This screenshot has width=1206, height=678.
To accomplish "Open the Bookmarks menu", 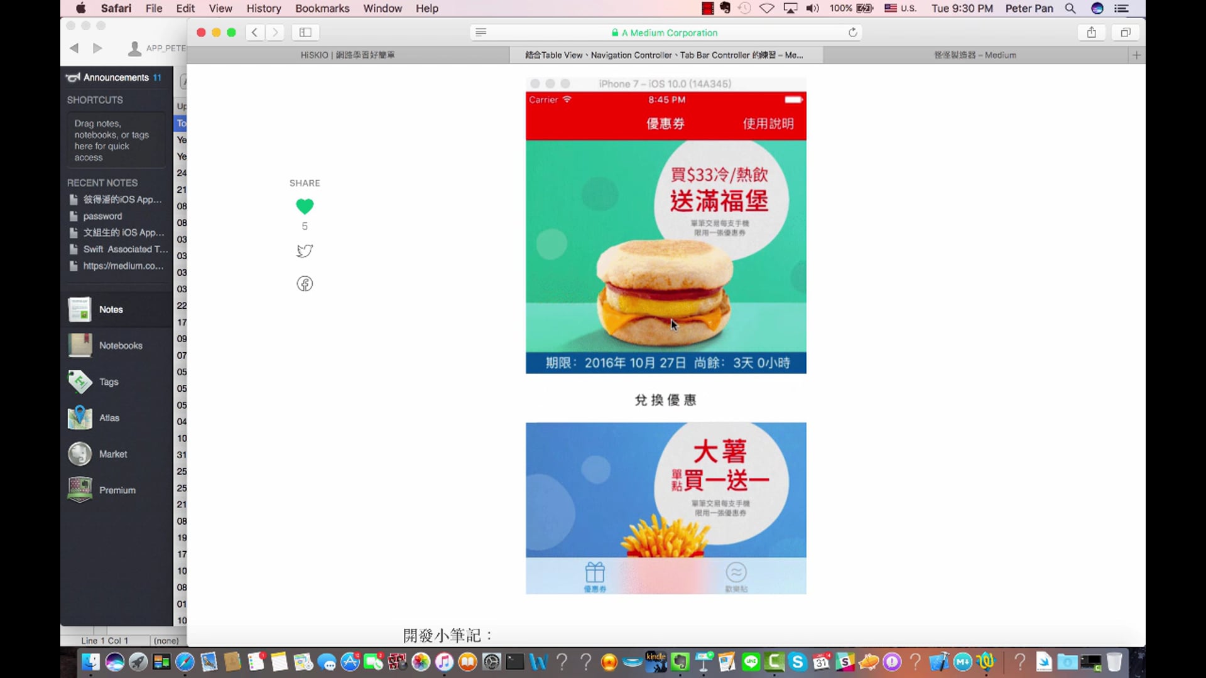I will pos(322,8).
